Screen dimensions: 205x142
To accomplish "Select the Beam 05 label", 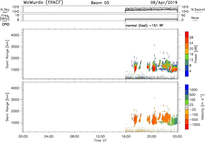I will [x=100, y=3].
